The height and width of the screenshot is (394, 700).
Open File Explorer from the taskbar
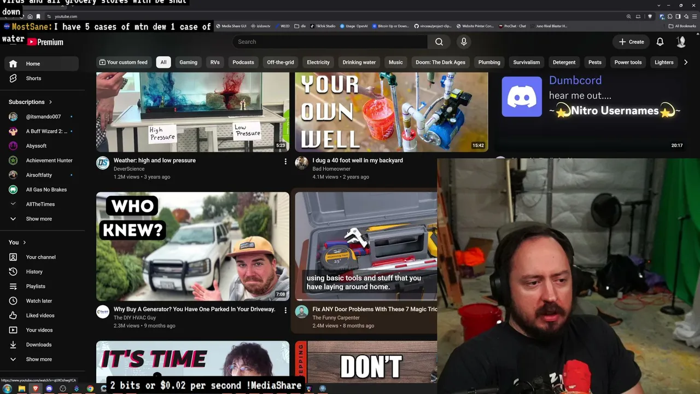(x=22, y=389)
